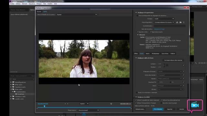Switch to the Sortie tab
This screenshot has height=116, width=207.
click(x=45, y=12)
